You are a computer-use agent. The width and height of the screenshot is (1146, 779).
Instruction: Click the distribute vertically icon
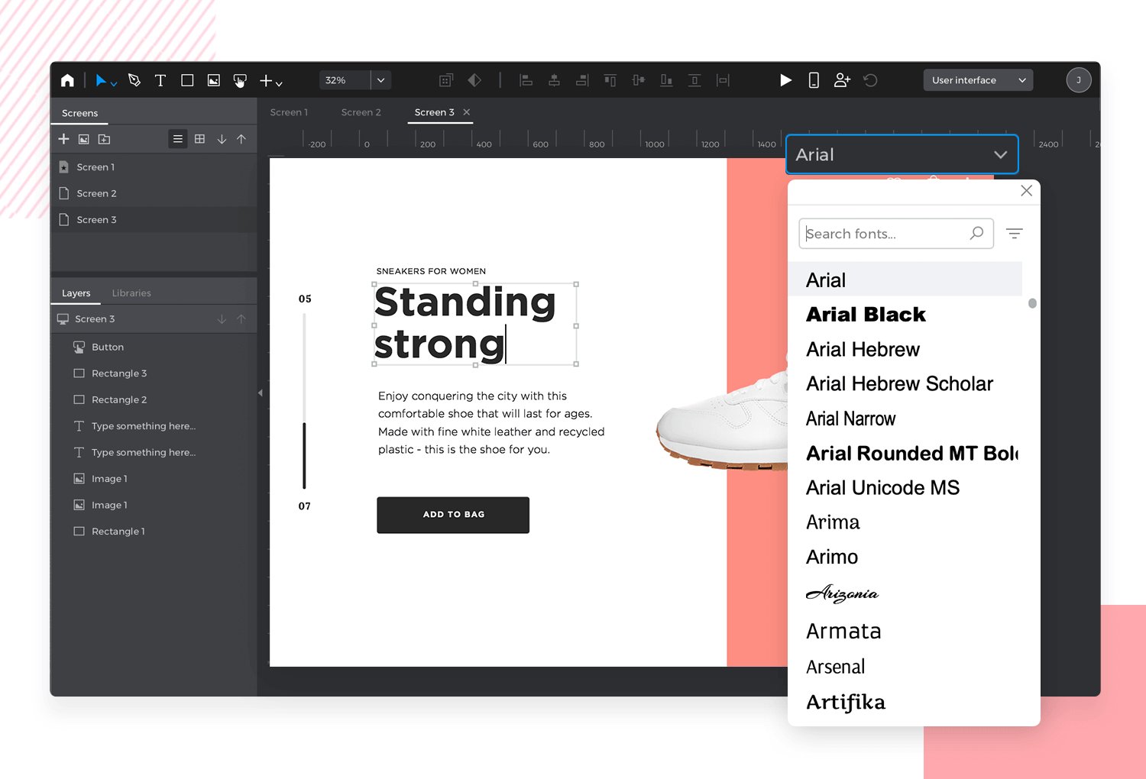point(694,80)
